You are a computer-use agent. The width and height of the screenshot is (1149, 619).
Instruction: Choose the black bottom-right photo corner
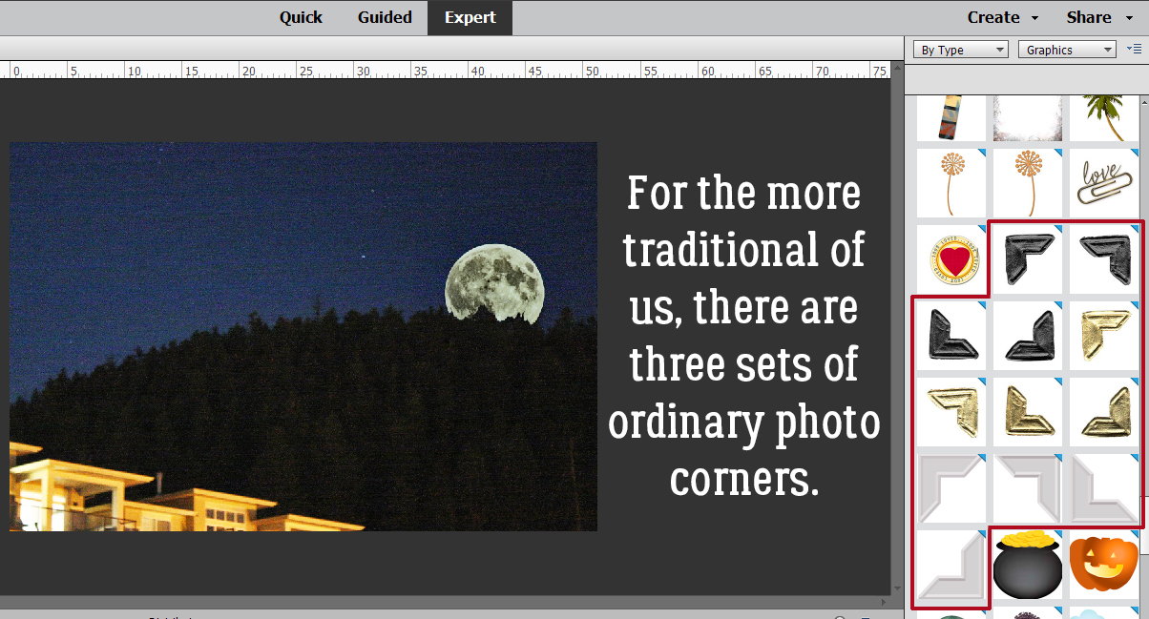tap(1028, 335)
